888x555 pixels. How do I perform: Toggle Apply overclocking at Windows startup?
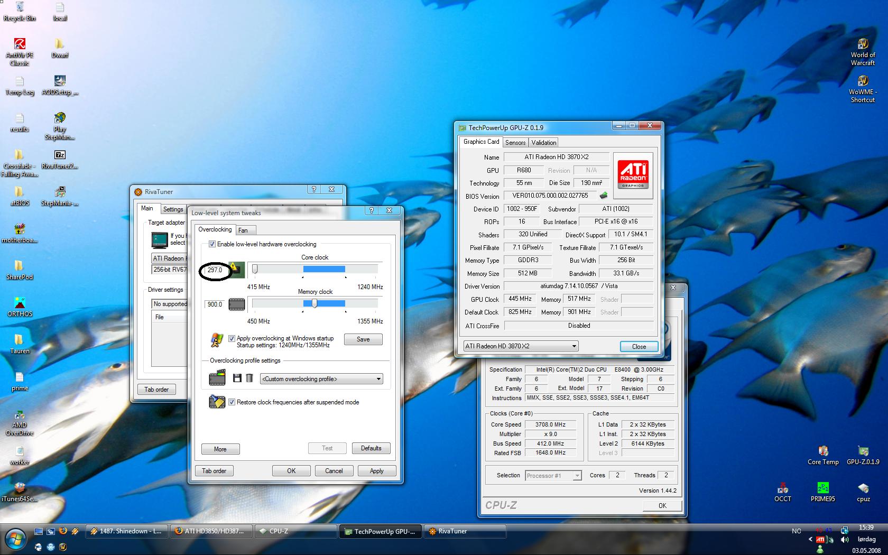tap(232, 338)
